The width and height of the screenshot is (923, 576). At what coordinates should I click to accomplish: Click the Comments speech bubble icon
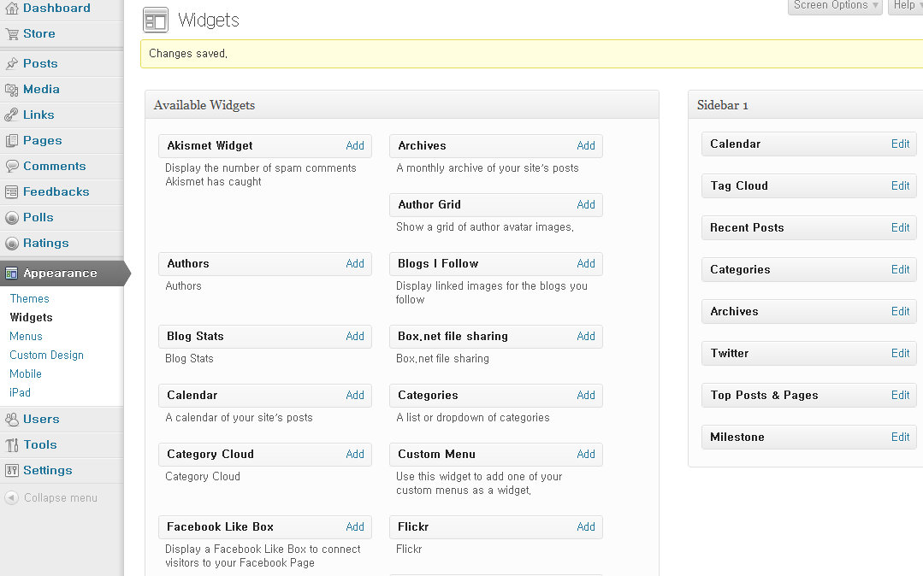[12, 167]
